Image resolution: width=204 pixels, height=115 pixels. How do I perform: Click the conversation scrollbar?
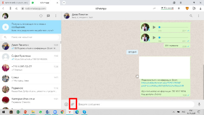tap(203, 82)
